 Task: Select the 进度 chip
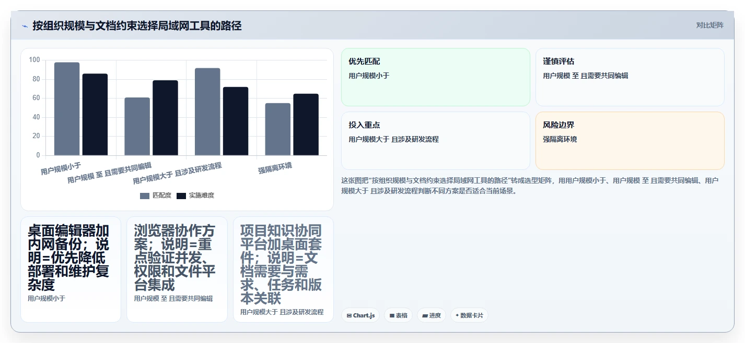(x=432, y=315)
